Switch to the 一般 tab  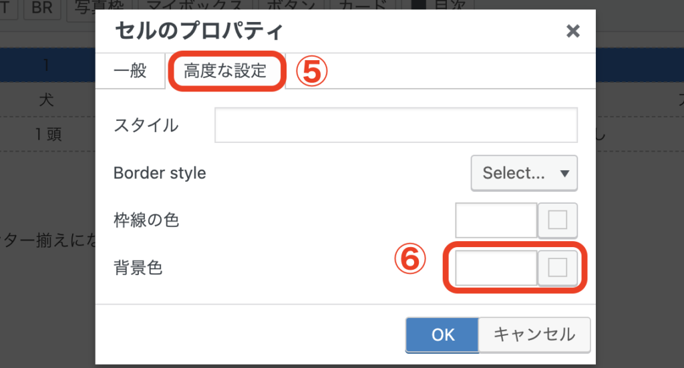click(x=130, y=71)
